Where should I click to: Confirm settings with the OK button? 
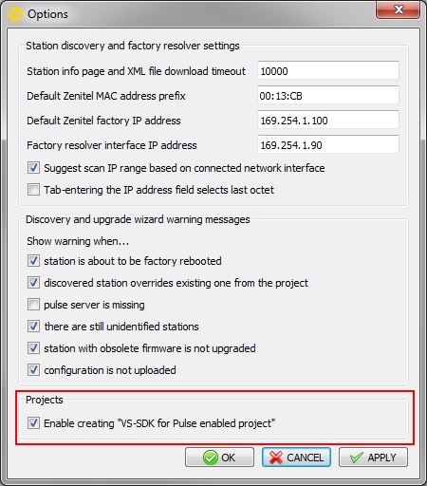[x=219, y=458]
